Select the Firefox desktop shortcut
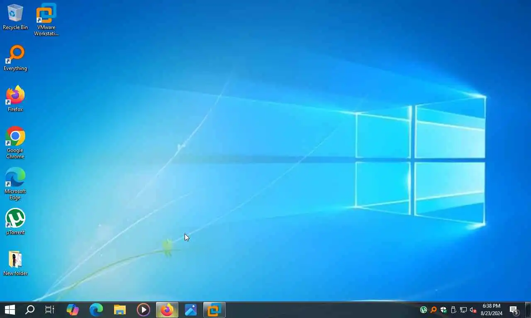 (x=15, y=99)
